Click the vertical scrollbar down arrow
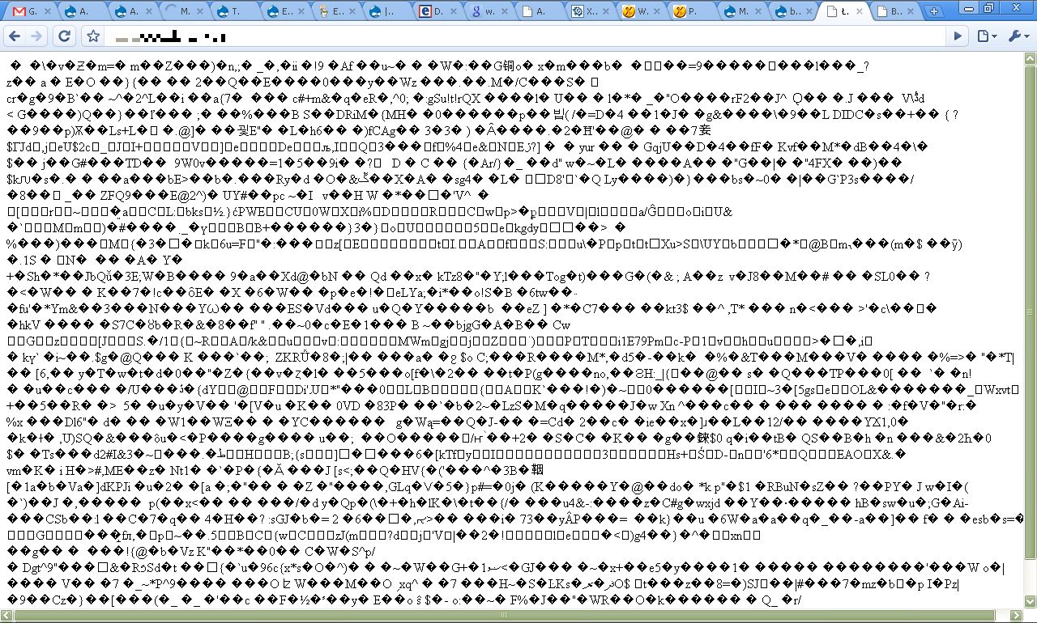Image resolution: width=1037 pixels, height=623 pixels. pos(1030,602)
